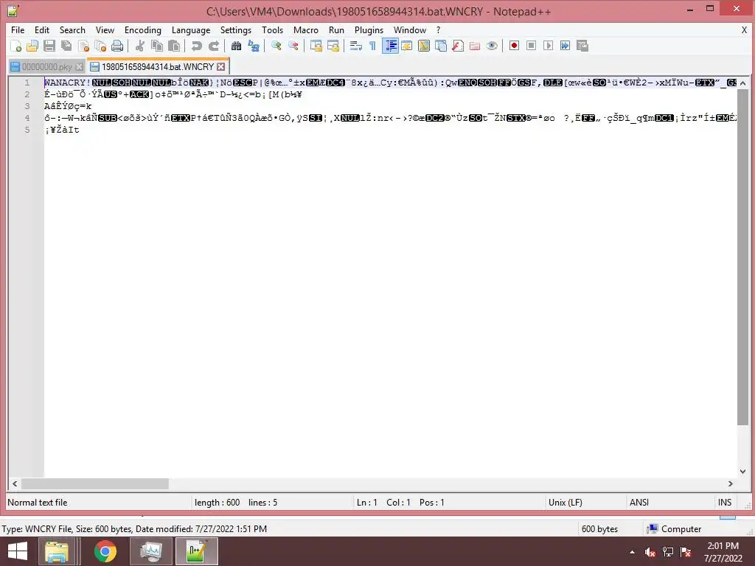Zoom out using magnifier minus icon
Viewport: 755px width, 566px height.
(293, 46)
